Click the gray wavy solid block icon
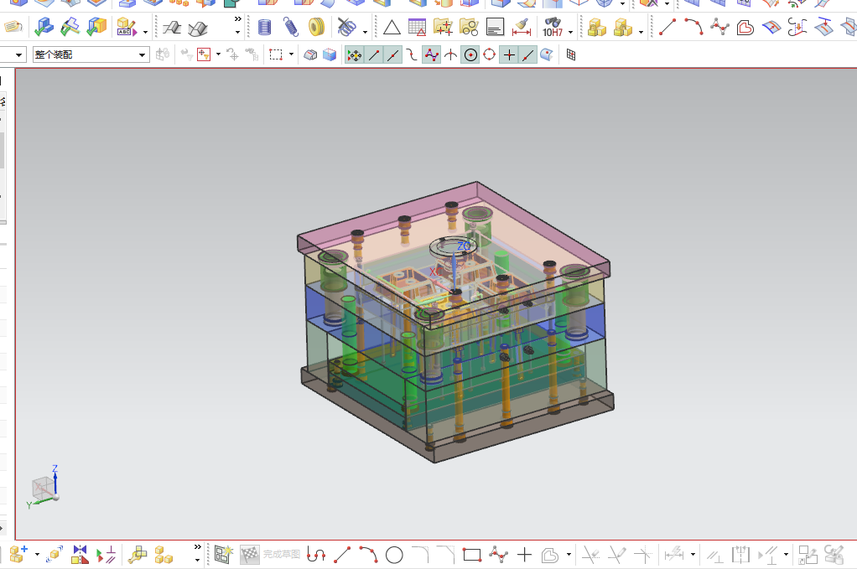 198,28
